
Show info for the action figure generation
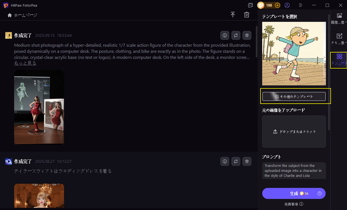(x=225, y=35)
